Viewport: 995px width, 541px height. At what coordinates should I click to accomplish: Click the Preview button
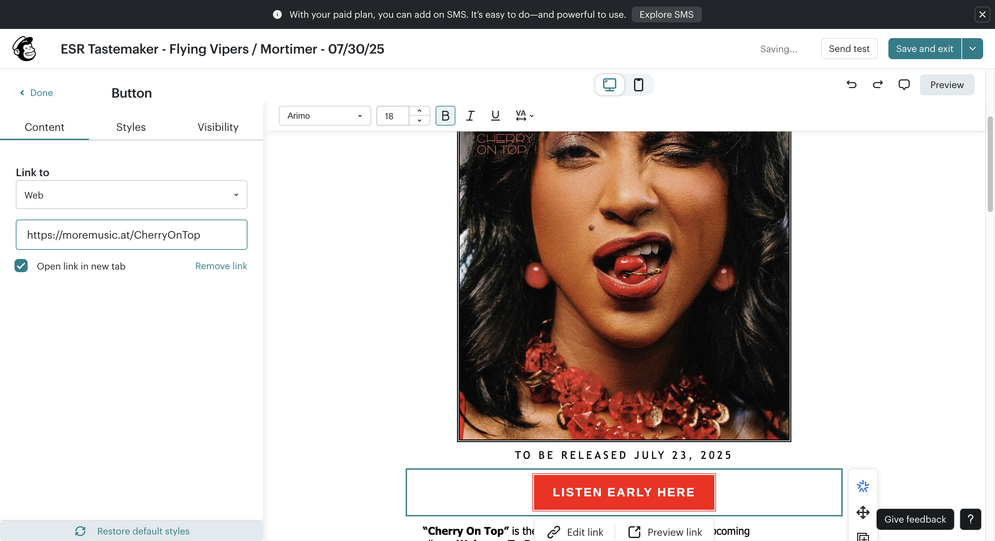click(x=947, y=84)
